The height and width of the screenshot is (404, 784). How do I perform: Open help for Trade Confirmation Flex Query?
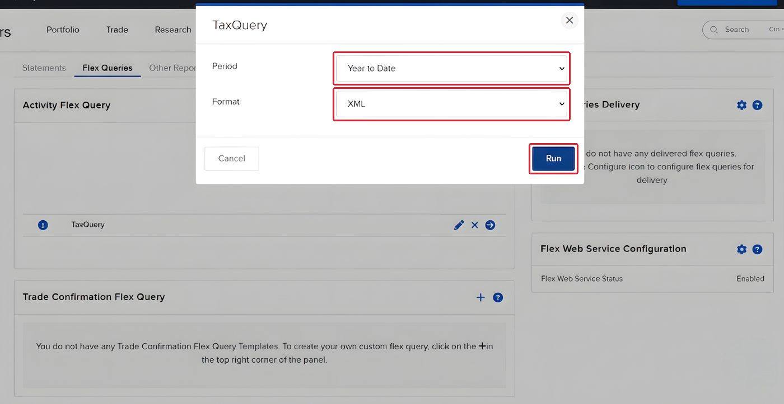pyautogui.click(x=498, y=297)
